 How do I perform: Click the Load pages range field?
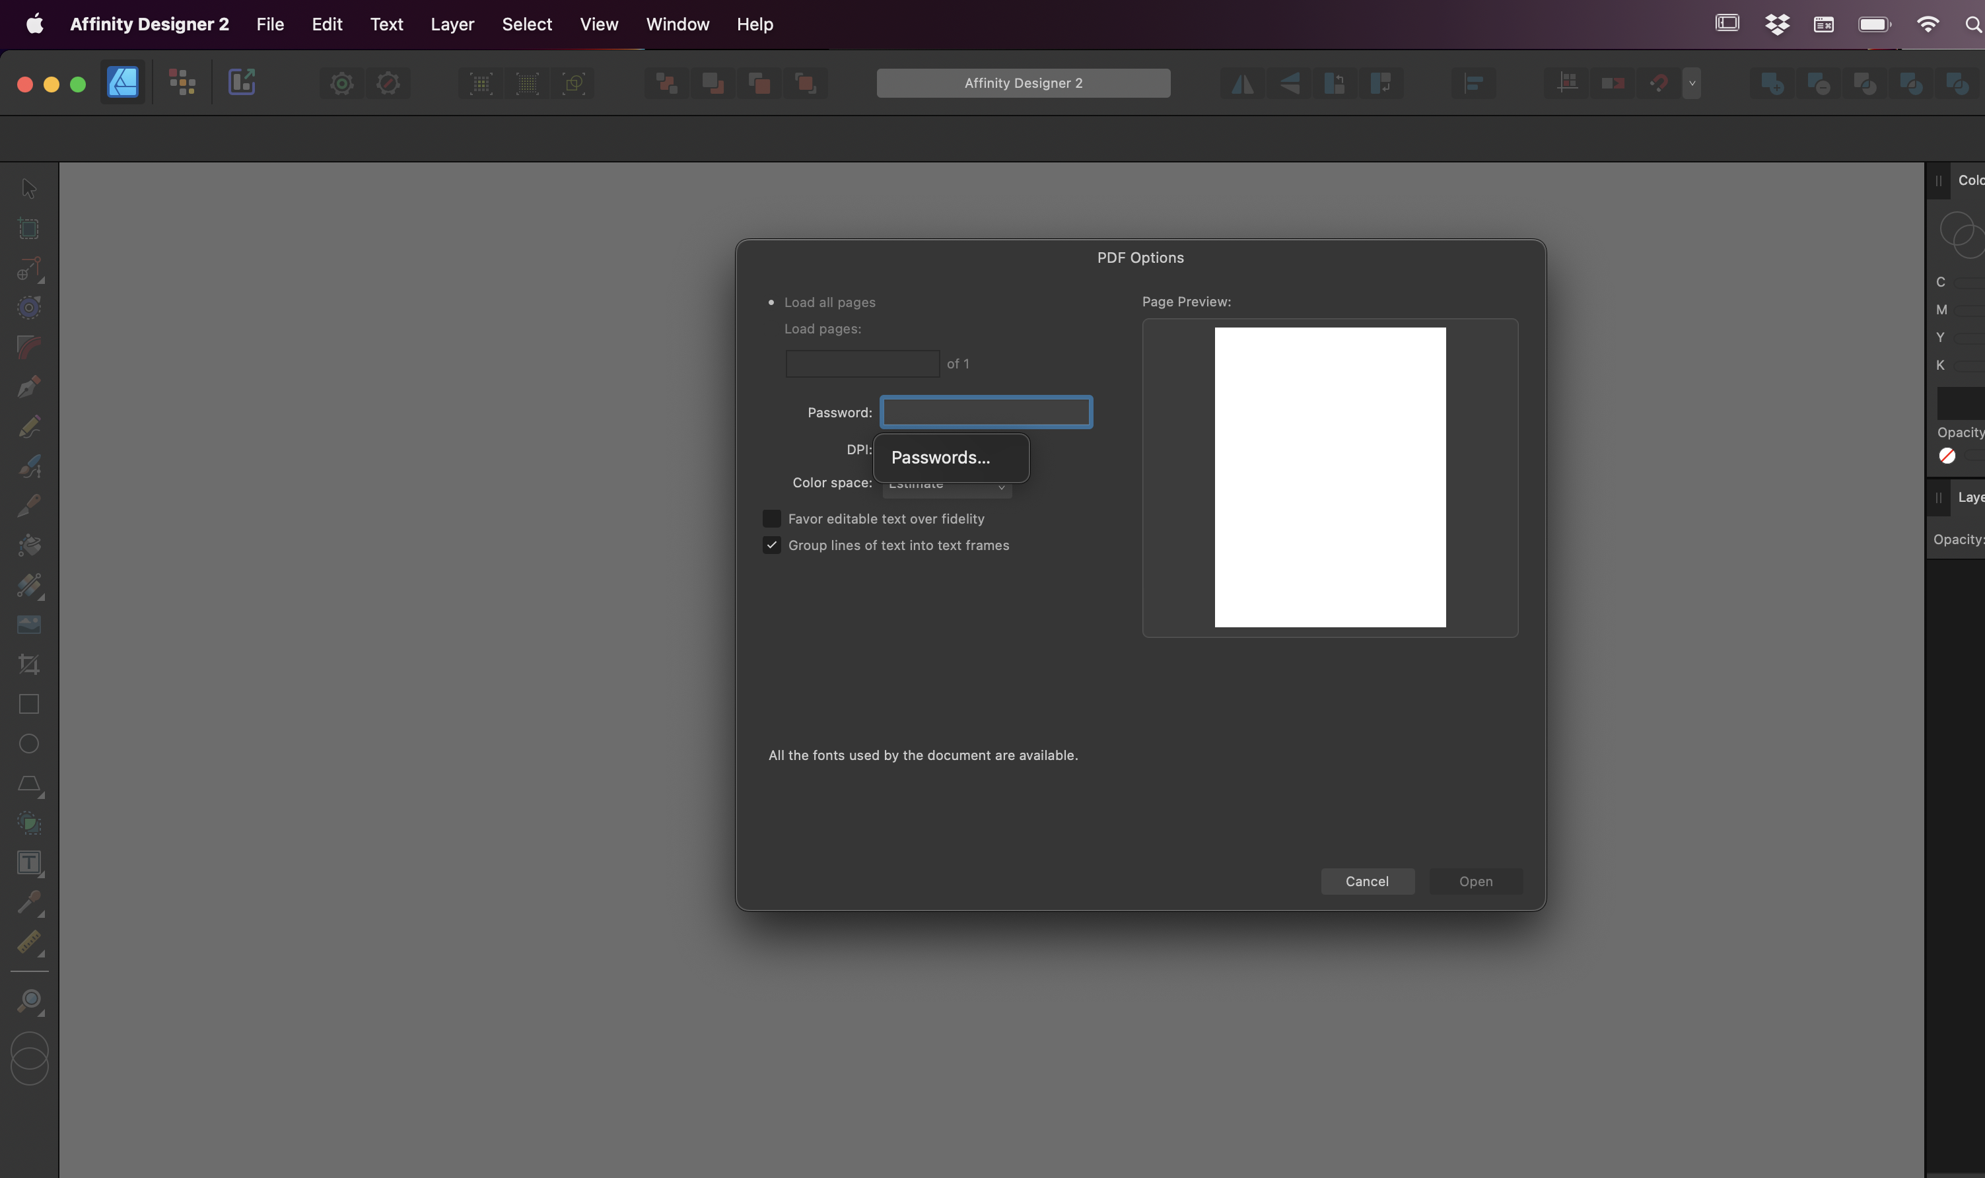pyautogui.click(x=862, y=364)
